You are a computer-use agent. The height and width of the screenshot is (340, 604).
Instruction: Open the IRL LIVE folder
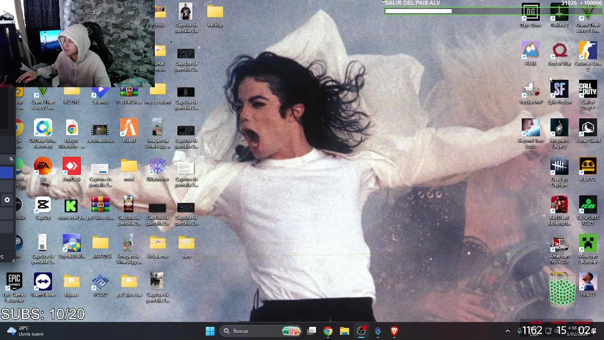click(72, 96)
